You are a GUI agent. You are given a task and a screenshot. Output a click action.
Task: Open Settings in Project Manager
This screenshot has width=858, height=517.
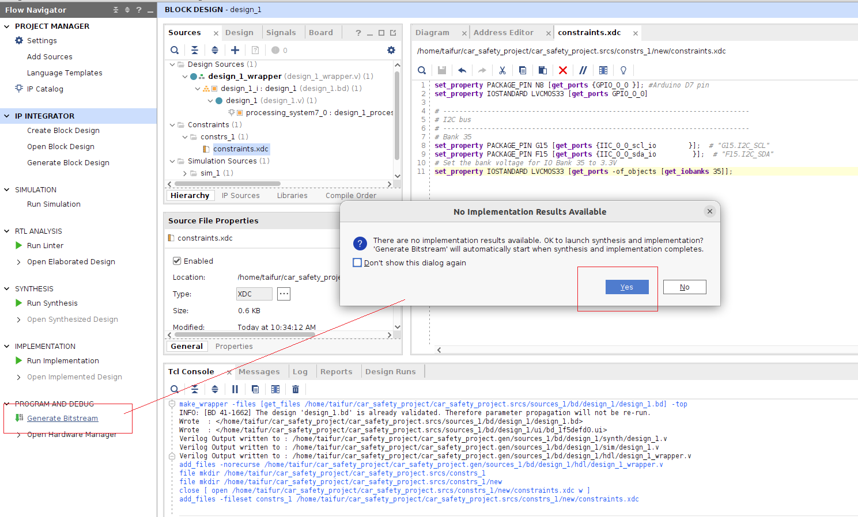tap(42, 41)
